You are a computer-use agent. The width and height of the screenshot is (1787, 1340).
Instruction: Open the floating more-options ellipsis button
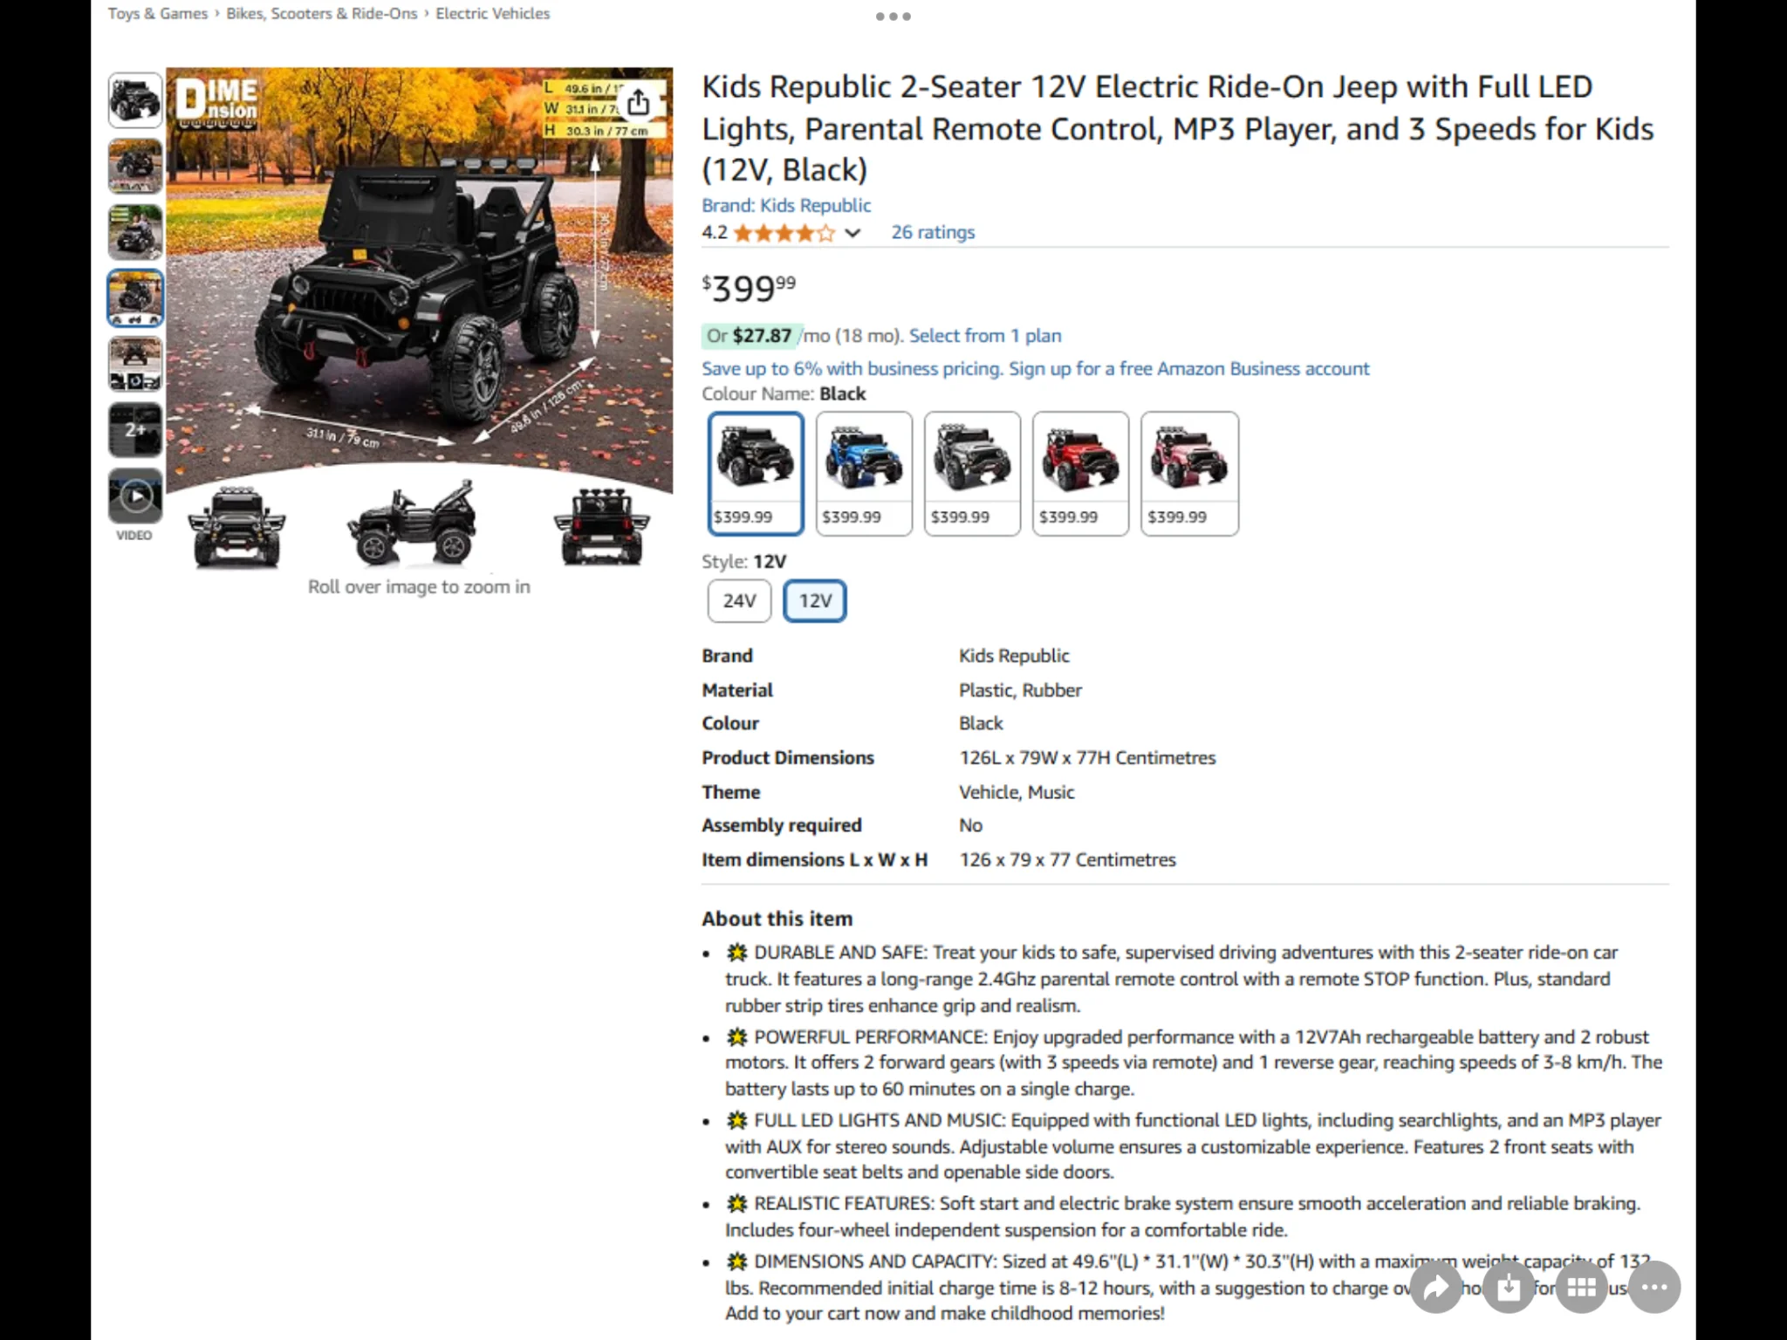(x=1654, y=1287)
